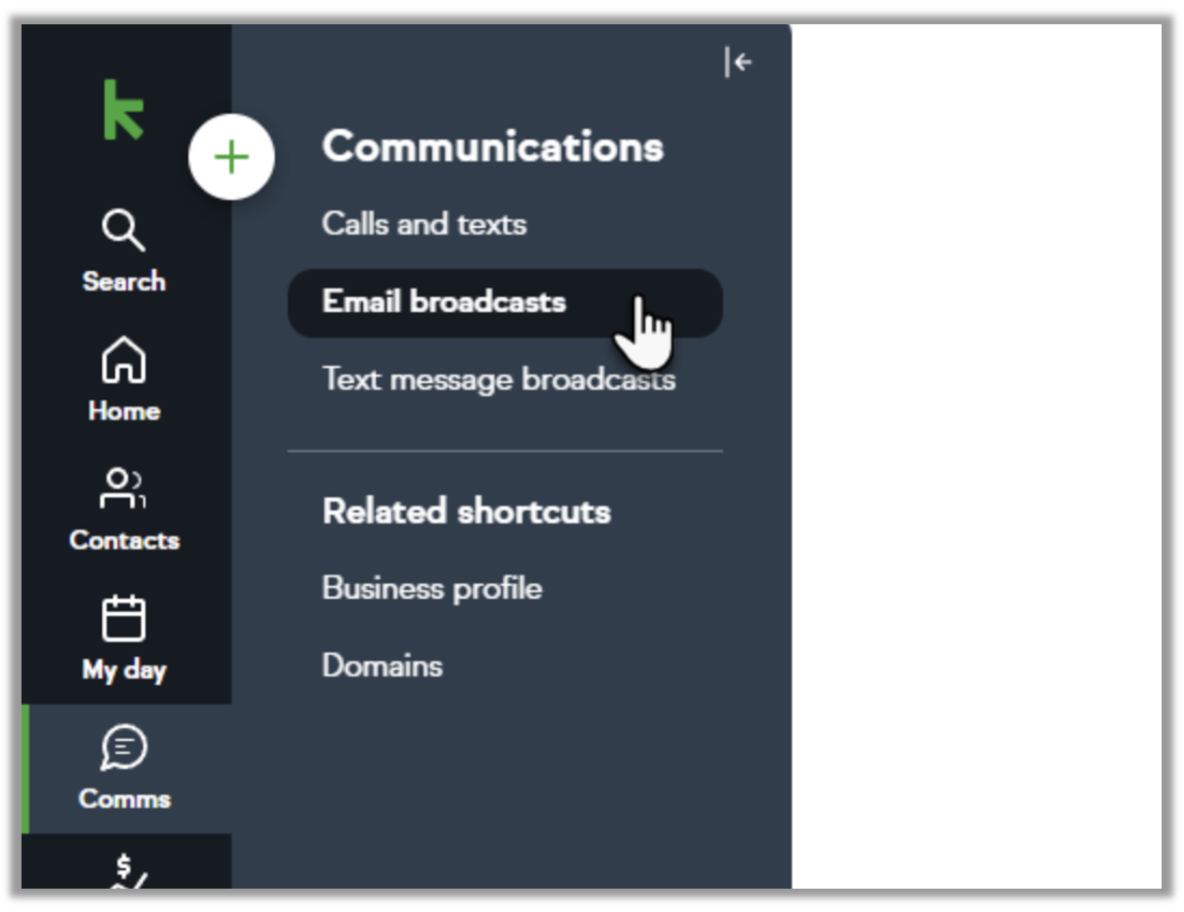Click the "Contacts" text label in sidebar
Image resolution: width=1184 pixels, height=912 pixels.
click(x=123, y=540)
